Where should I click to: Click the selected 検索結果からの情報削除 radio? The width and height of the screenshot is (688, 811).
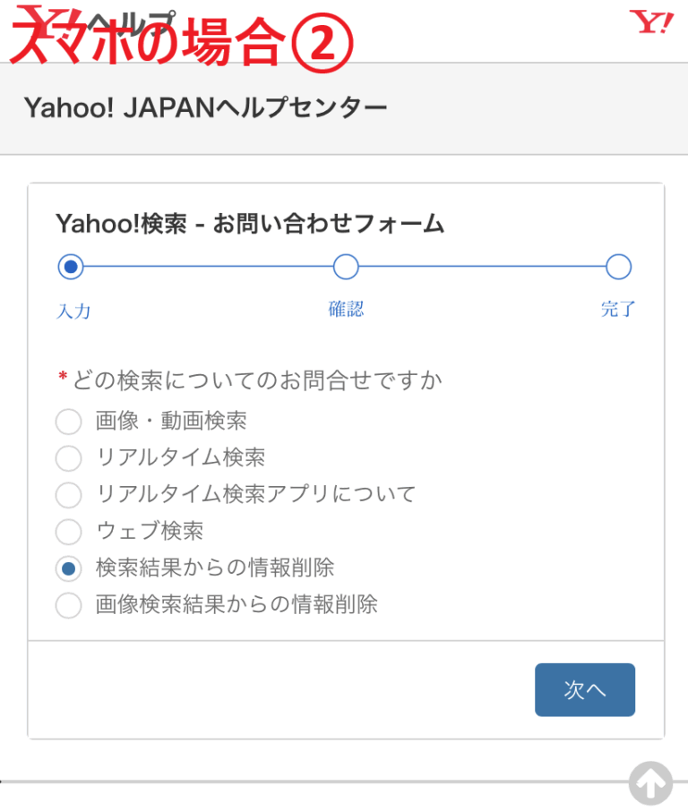tap(68, 568)
